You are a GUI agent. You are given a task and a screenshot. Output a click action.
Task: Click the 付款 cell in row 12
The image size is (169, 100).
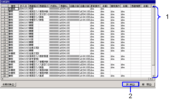pyautogui.click(x=34, y=40)
